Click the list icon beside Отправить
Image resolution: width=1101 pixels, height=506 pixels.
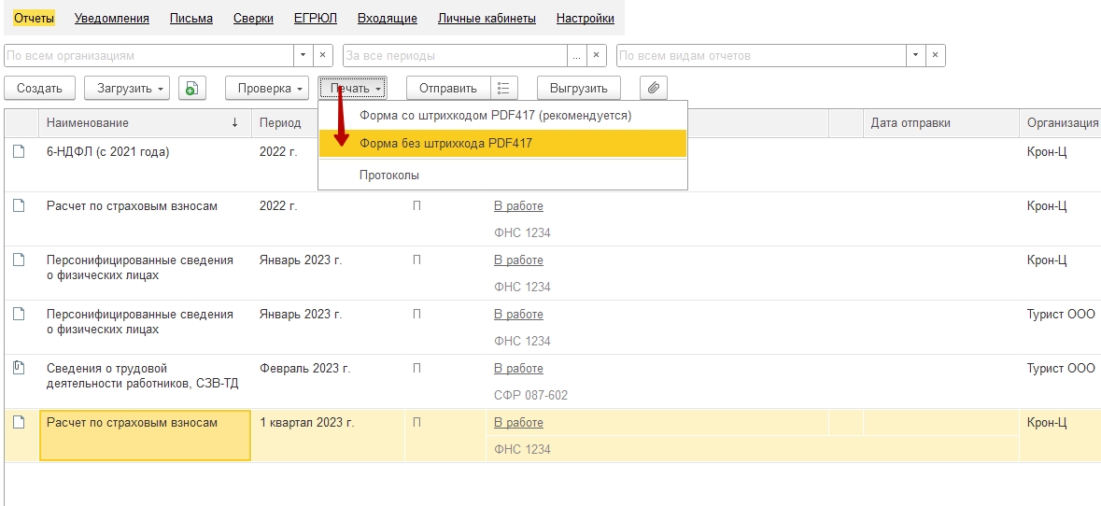tap(503, 89)
